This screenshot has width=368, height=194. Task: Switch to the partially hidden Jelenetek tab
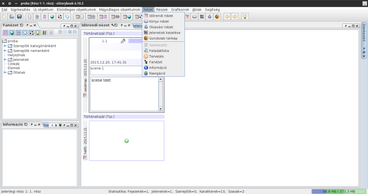(x=137, y=26)
